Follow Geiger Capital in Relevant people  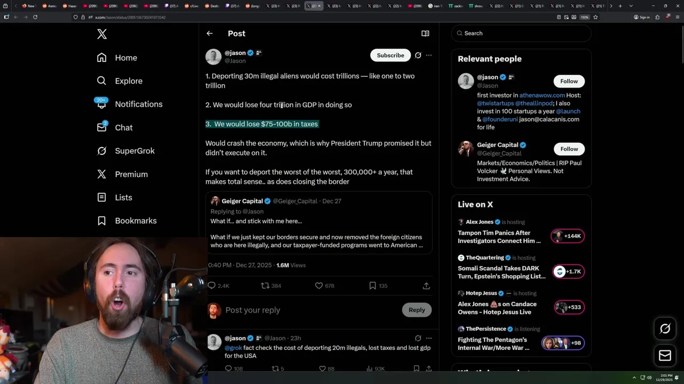[569, 149]
